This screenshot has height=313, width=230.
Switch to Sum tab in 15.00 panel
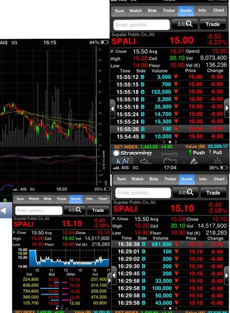[x=119, y=11]
